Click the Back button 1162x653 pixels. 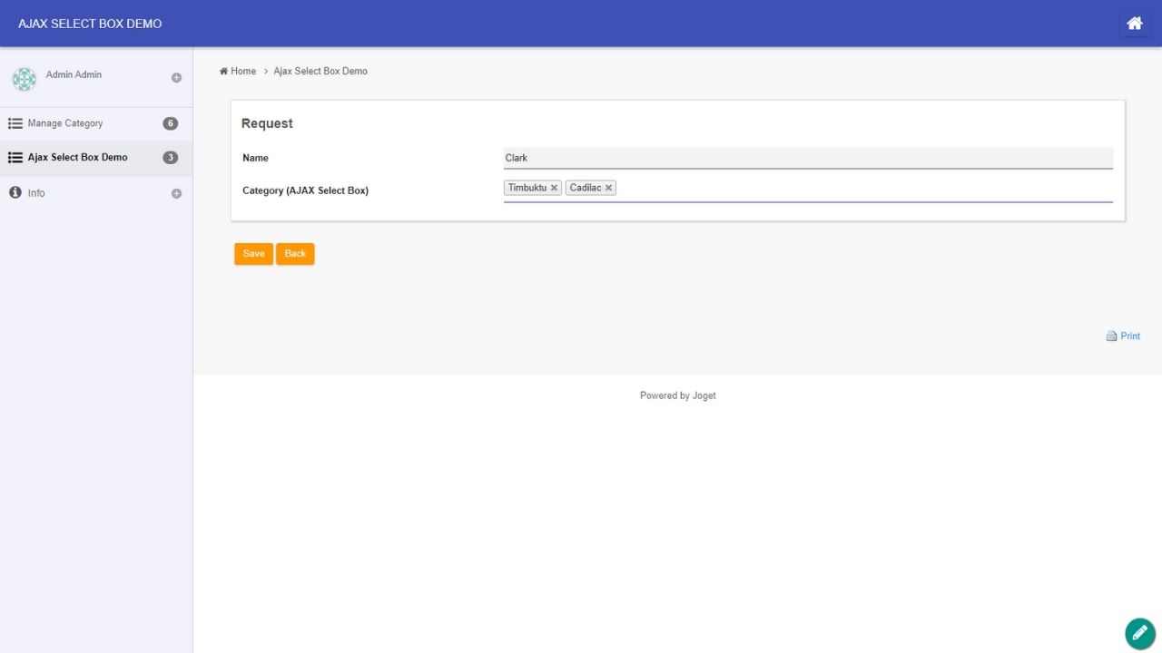tap(295, 254)
